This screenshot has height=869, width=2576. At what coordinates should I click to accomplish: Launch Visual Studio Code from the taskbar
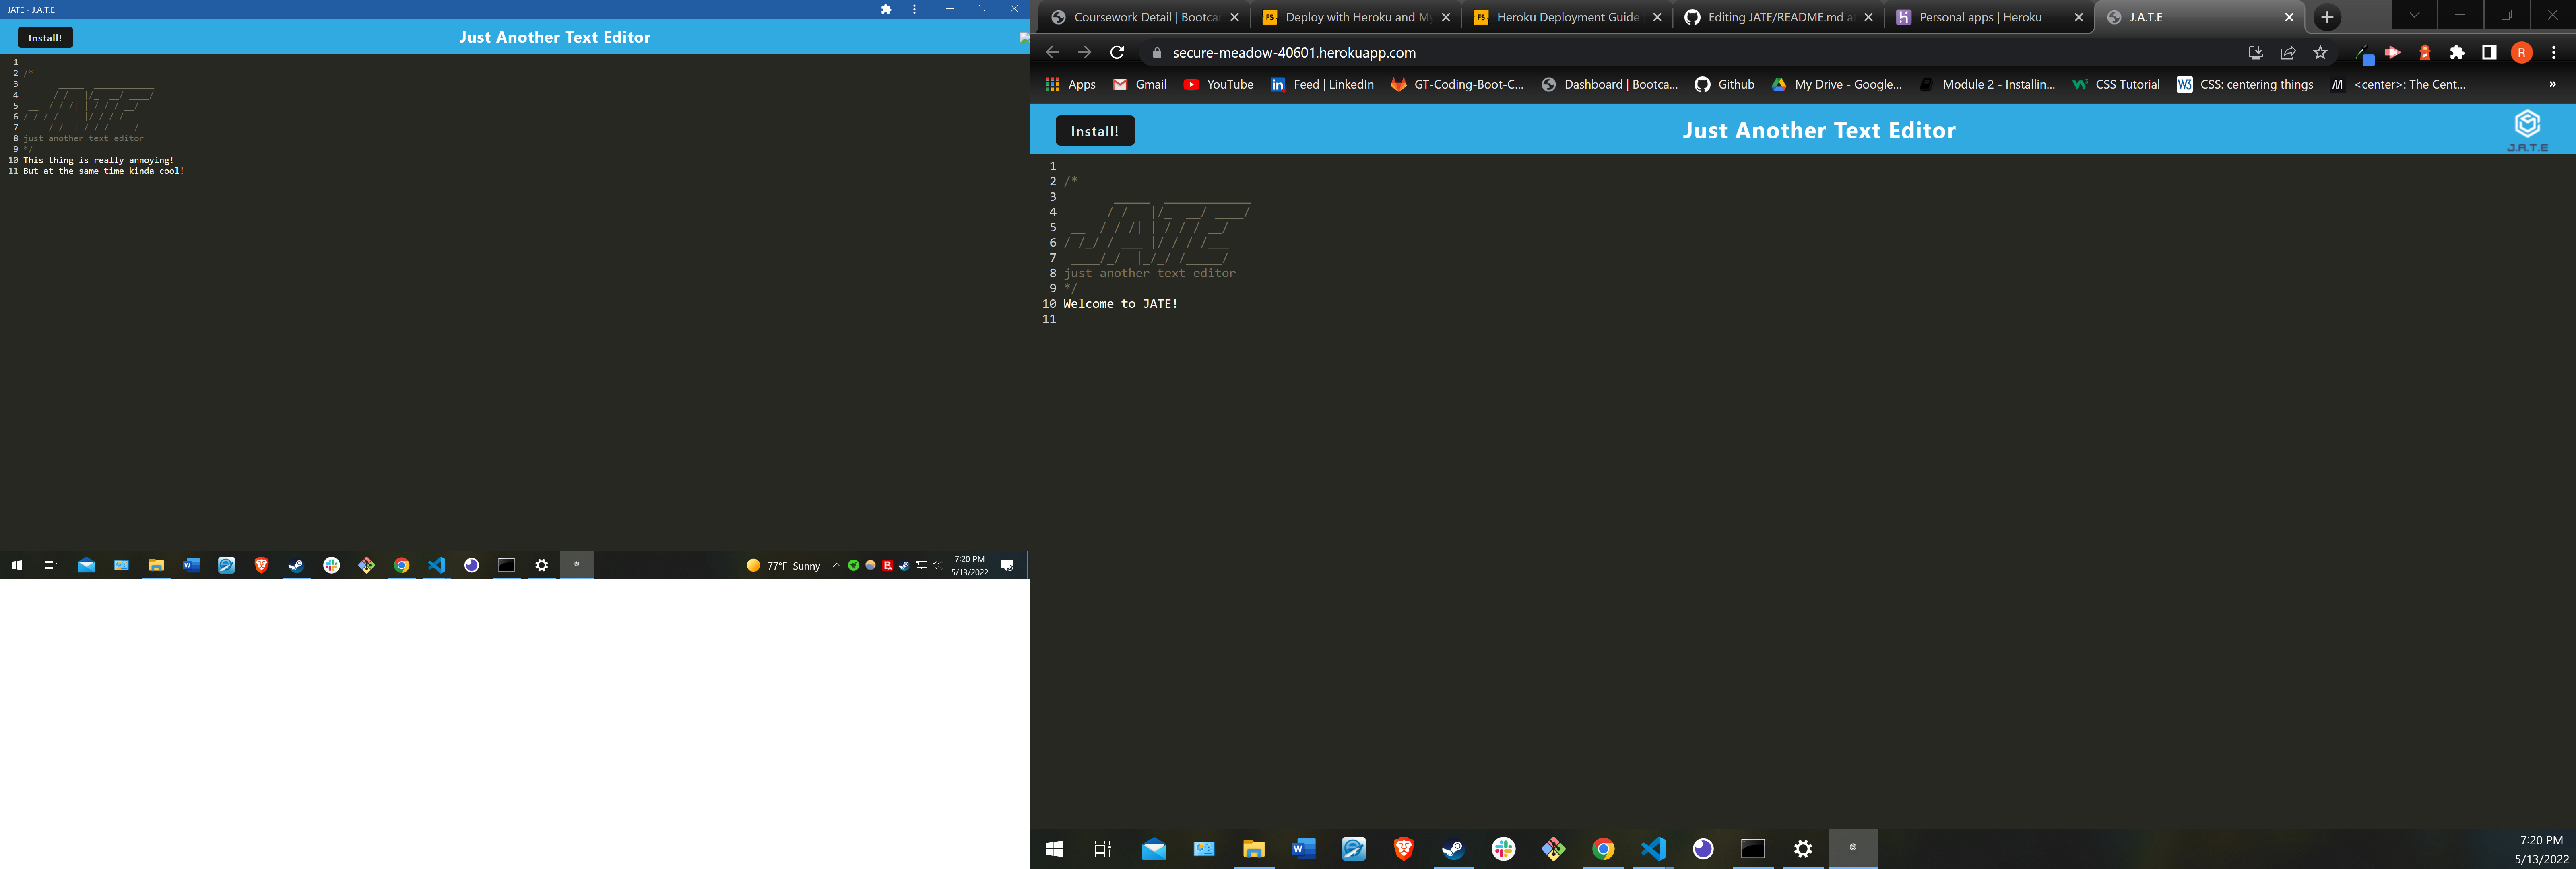1653,849
